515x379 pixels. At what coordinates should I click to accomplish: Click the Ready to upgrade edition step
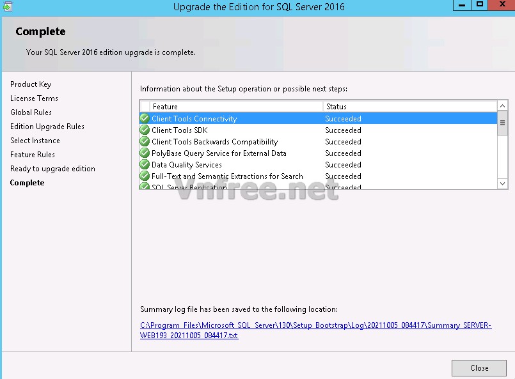coord(52,169)
